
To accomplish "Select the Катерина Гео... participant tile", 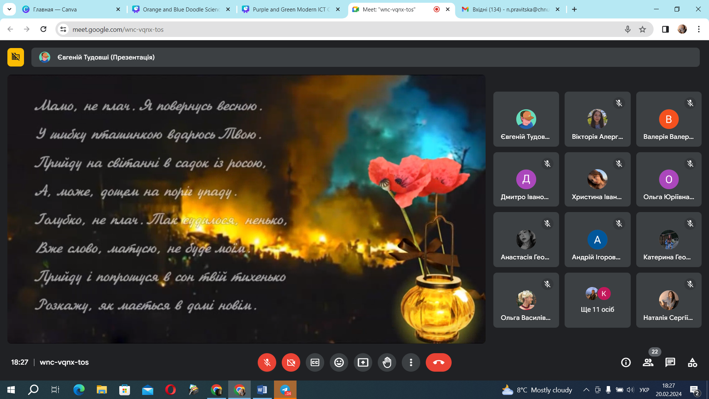I will [669, 239].
